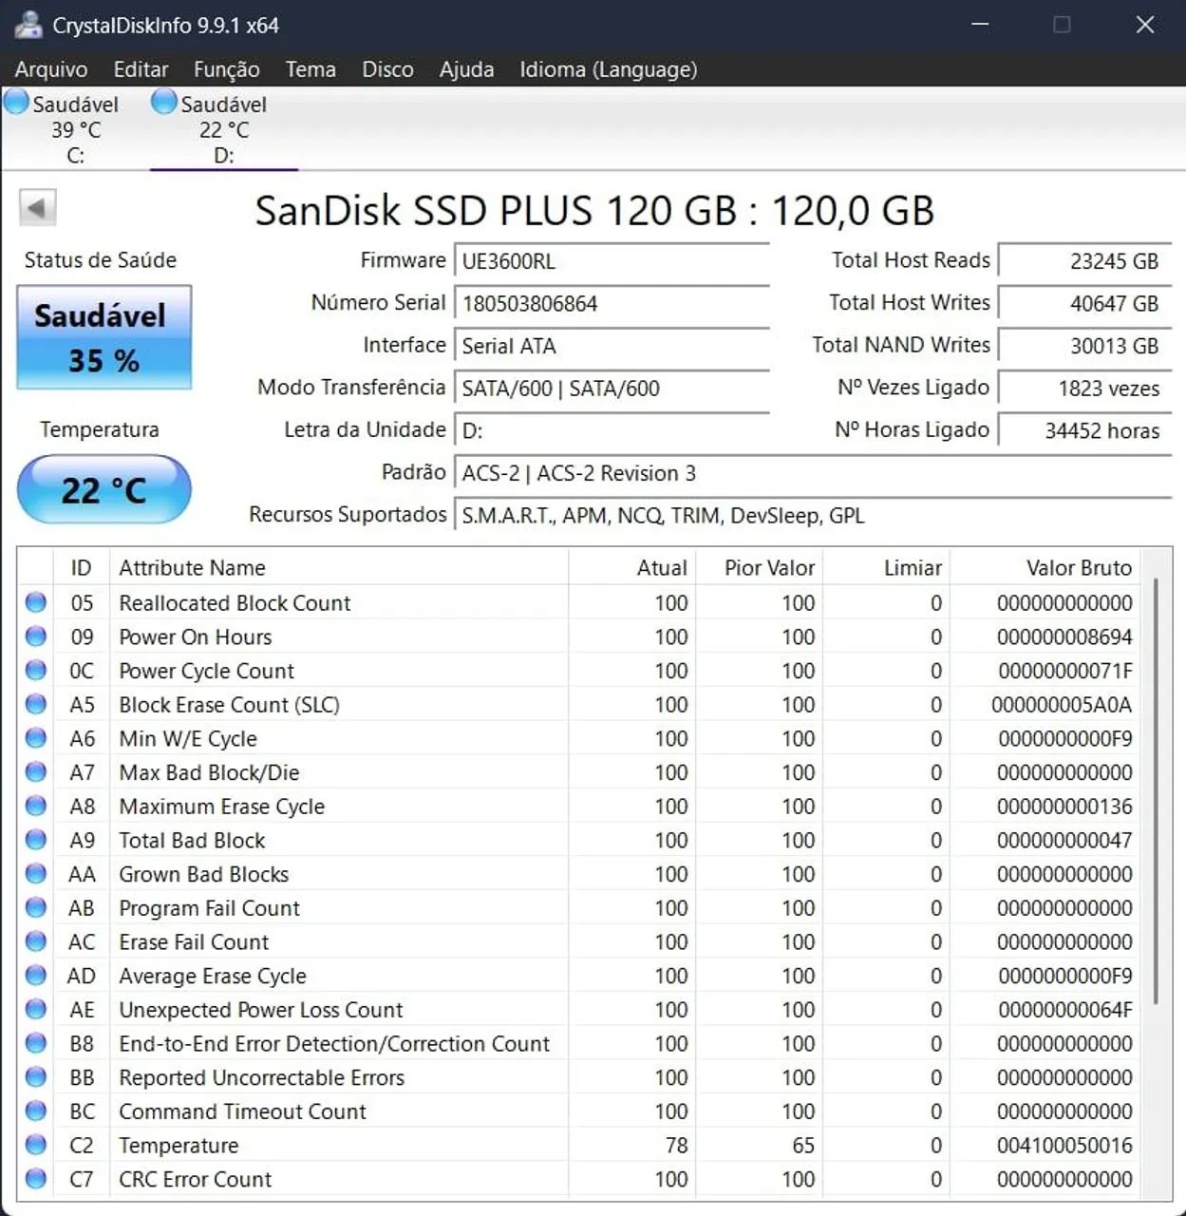Click the Valor Bruto column header
This screenshot has height=1216, width=1186.
1045,567
